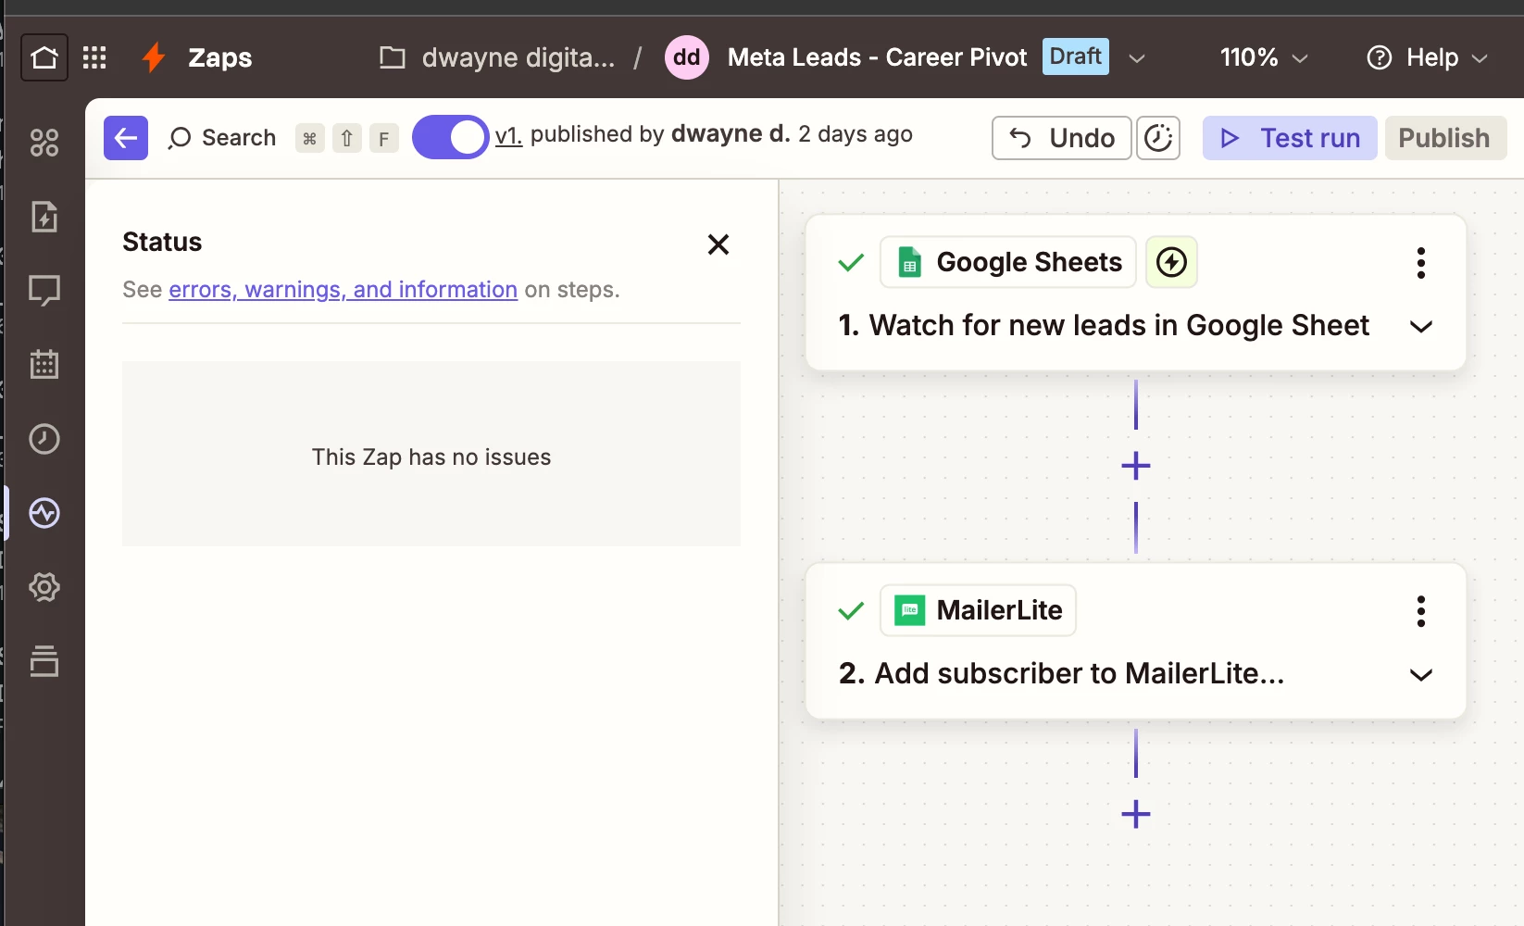
Task: Click the Zaps lightning bolt logo
Action: click(154, 57)
